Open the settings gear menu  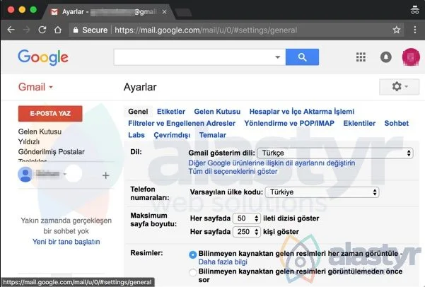coord(399,87)
